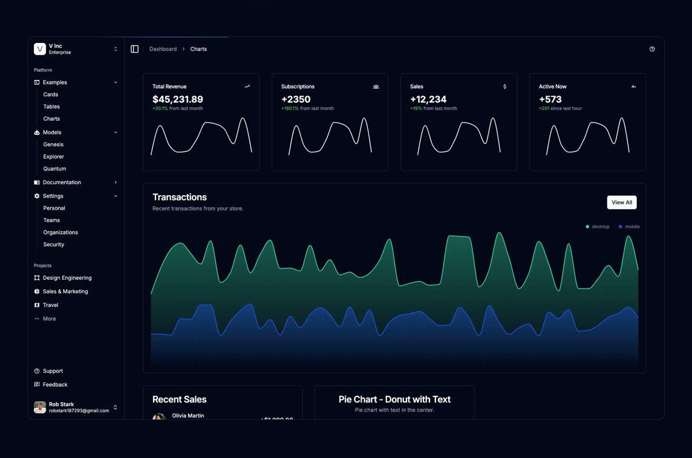
Task: Open the Feedback link
Action: [x=55, y=385]
